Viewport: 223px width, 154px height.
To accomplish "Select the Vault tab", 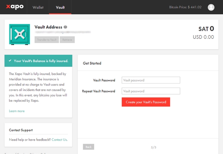I will [x=60, y=7].
